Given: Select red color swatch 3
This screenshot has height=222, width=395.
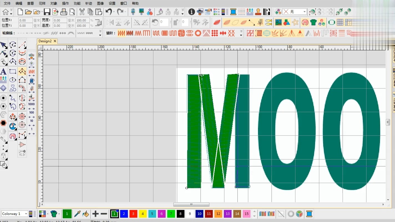Looking at the screenshot, I should coord(133,214).
